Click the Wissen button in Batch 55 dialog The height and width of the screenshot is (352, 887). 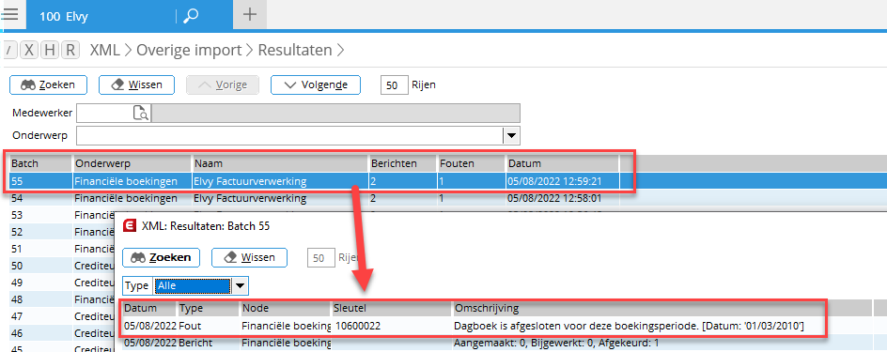pyautogui.click(x=250, y=257)
